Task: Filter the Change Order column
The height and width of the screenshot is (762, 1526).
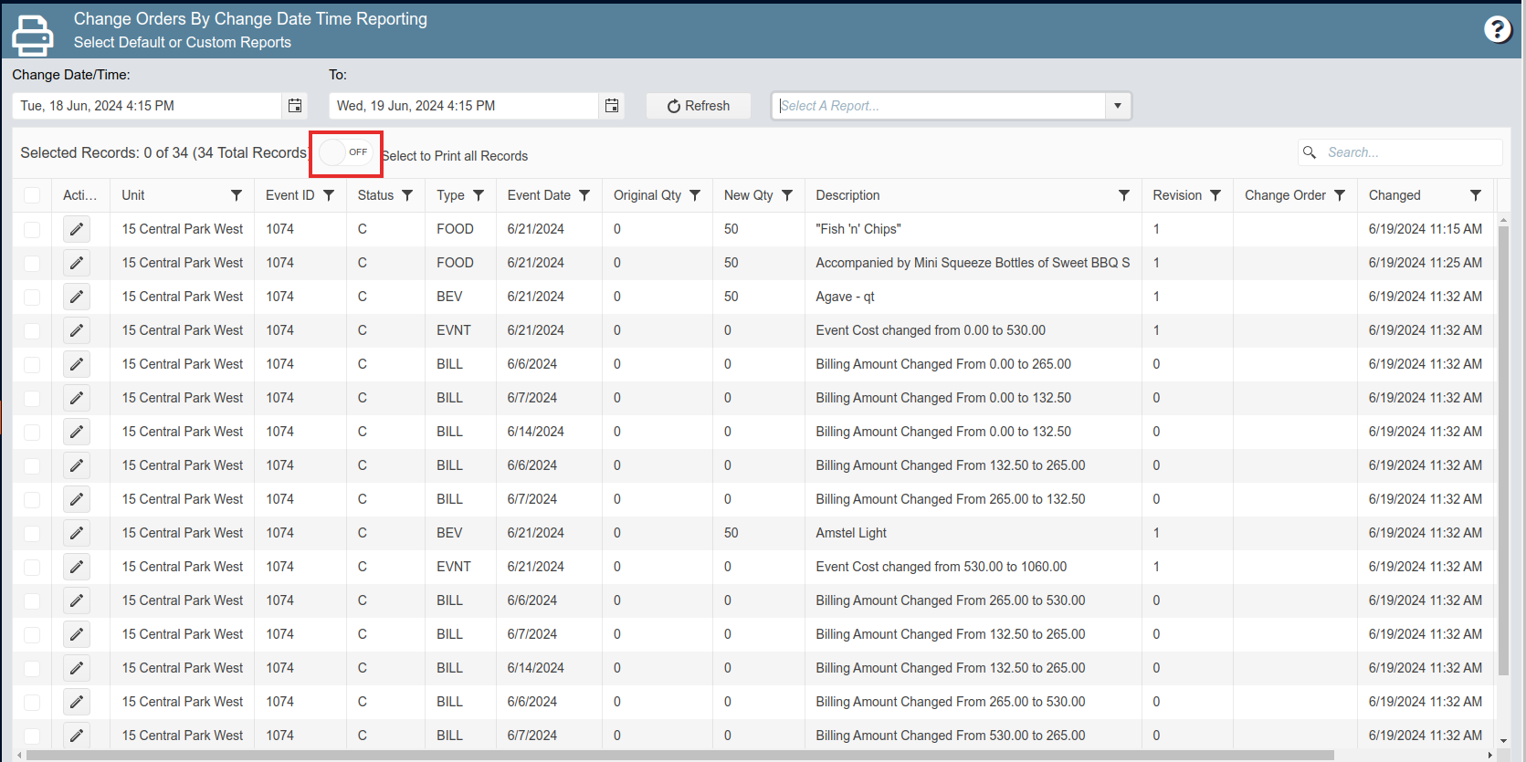Action: [1340, 195]
